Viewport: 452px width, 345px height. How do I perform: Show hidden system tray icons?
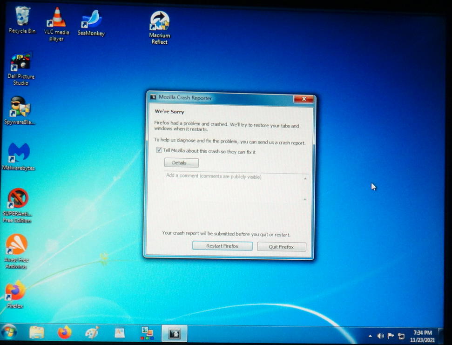(x=370, y=336)
